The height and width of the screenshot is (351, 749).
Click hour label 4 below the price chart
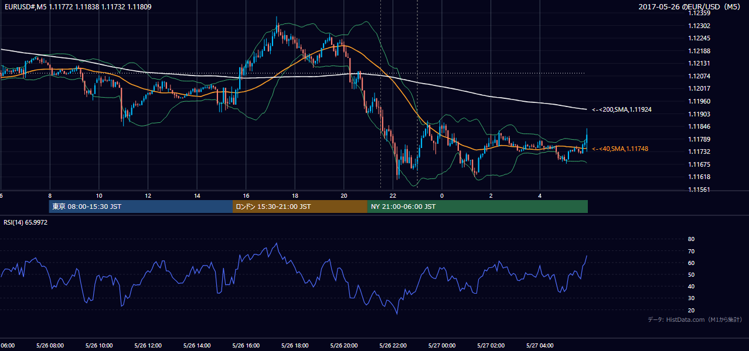[x=540, y=195]
